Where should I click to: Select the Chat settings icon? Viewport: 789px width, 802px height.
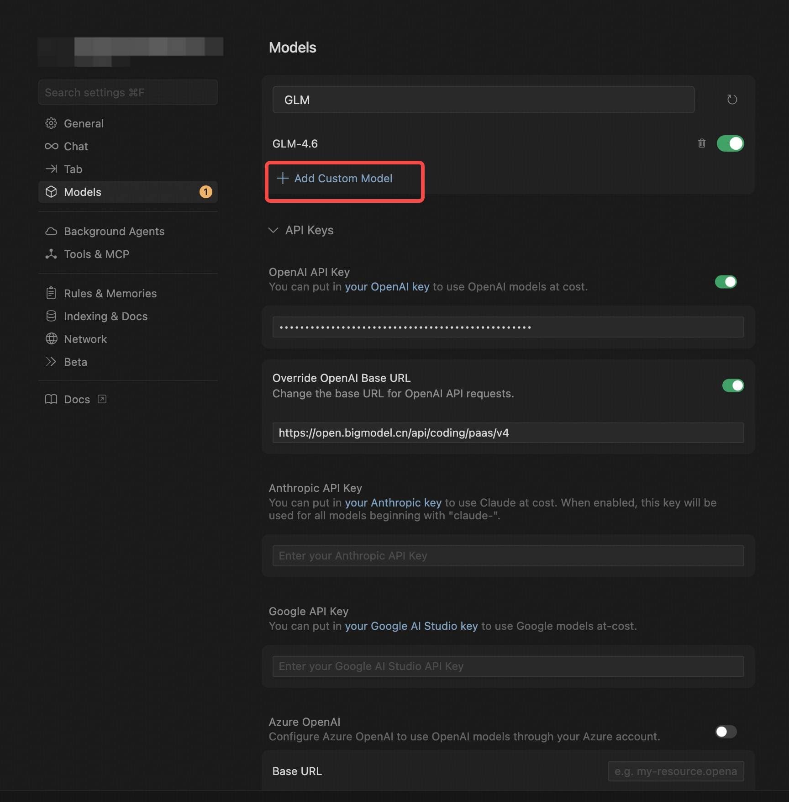[x=52, y=146]
